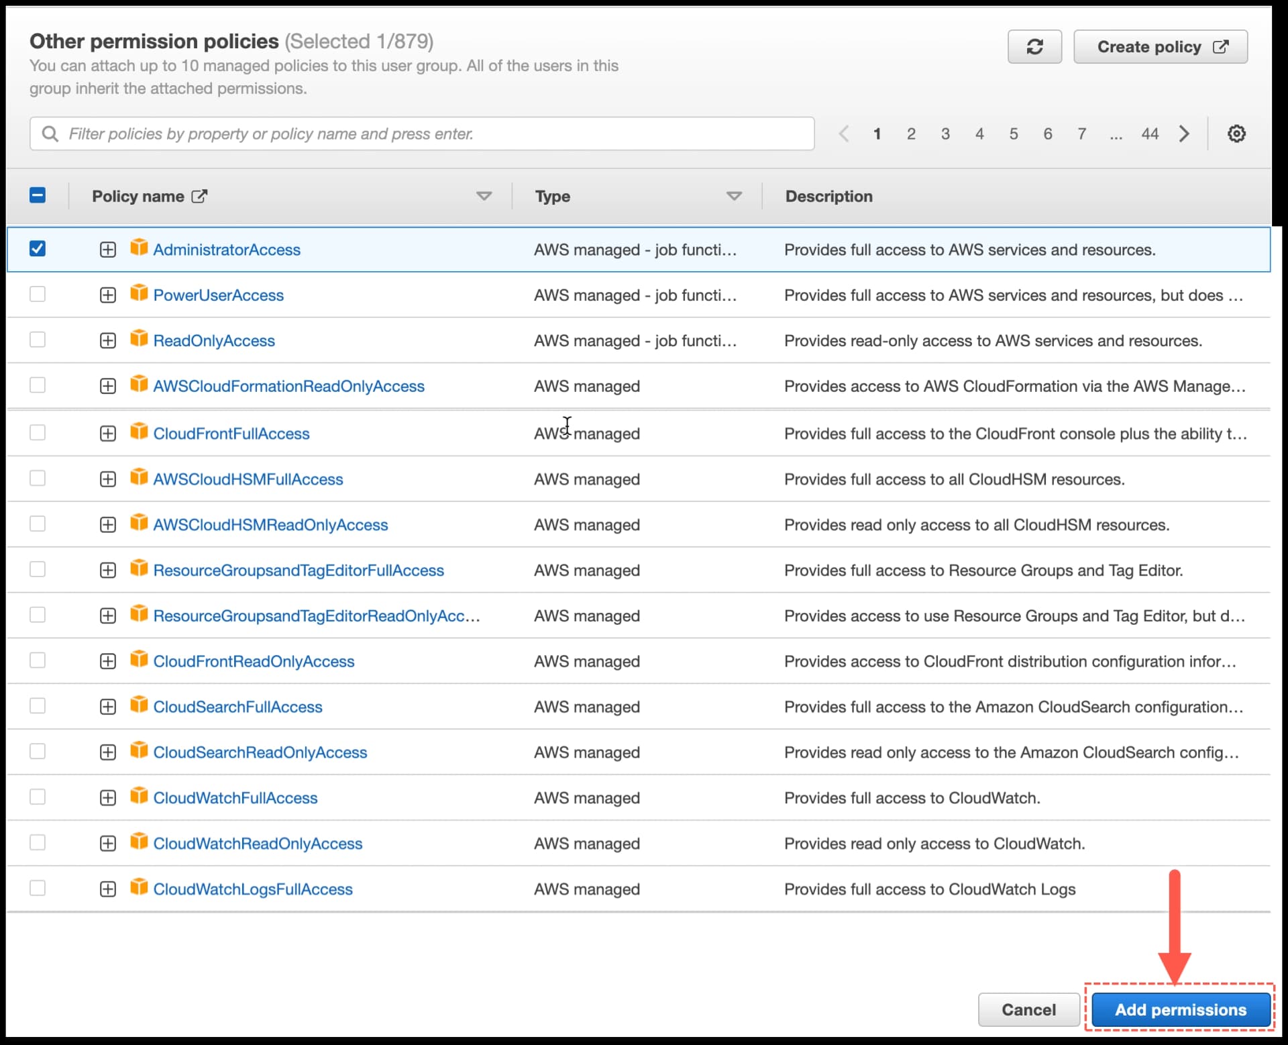Screen dimensions: 1288x1045
Task: Go to next page arrow
Action: pos(1184,134)
